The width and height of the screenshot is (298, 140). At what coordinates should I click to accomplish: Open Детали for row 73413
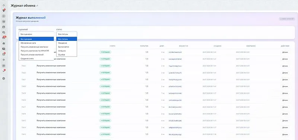pyautogui.click(x=285, y=134)
